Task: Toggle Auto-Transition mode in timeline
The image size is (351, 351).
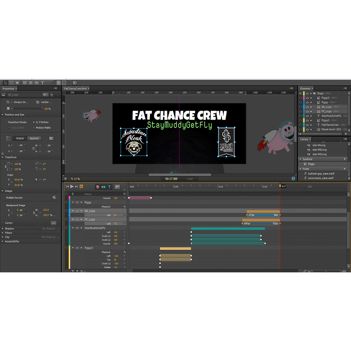Action: (103, 187)
